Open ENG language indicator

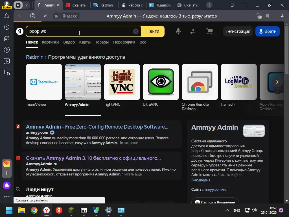[x=237, y=210]
